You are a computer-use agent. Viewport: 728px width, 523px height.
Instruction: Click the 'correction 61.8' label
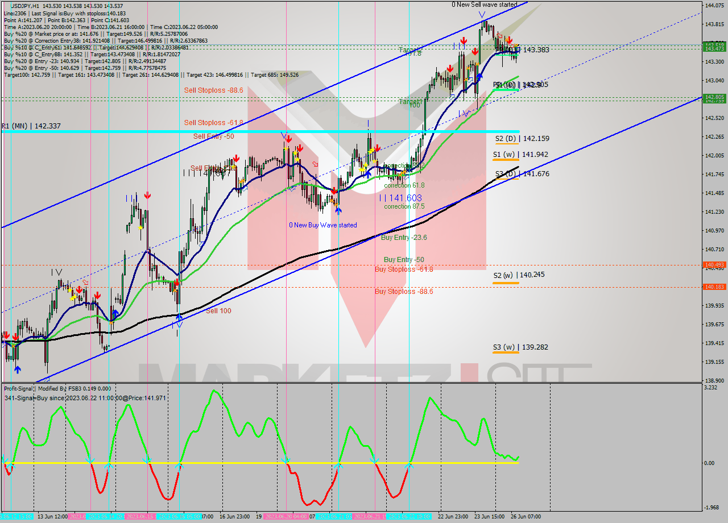404,185
